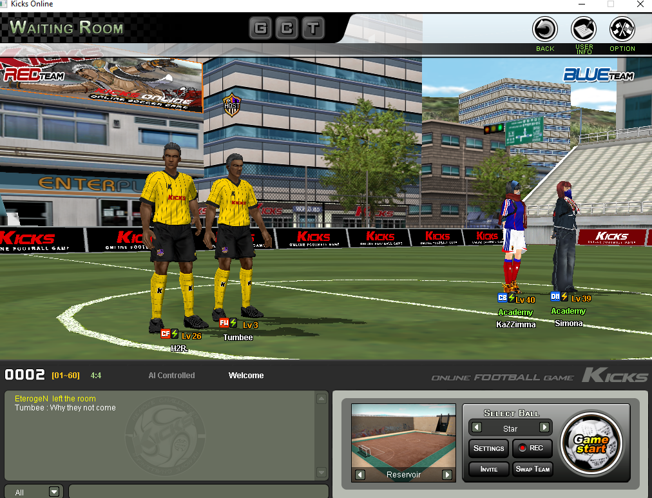Viewport: 652px width, 498px height.
Task: Start the match with Game Start
Action: pos(591,443)
